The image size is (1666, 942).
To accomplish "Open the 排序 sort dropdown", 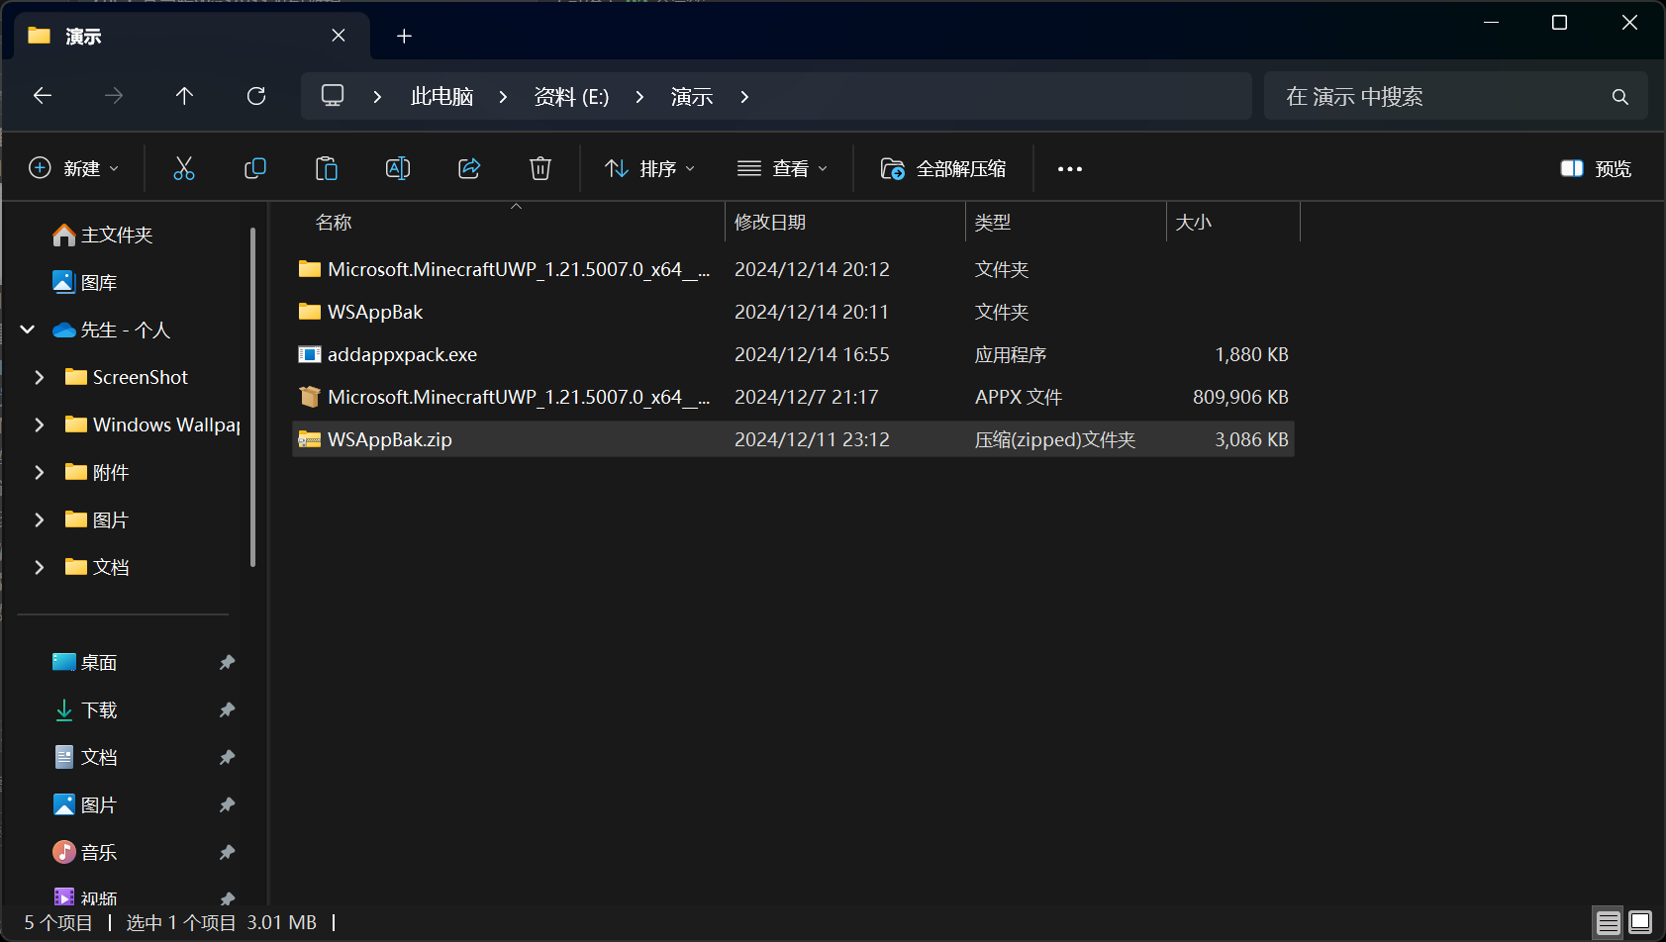I will 650,169.
